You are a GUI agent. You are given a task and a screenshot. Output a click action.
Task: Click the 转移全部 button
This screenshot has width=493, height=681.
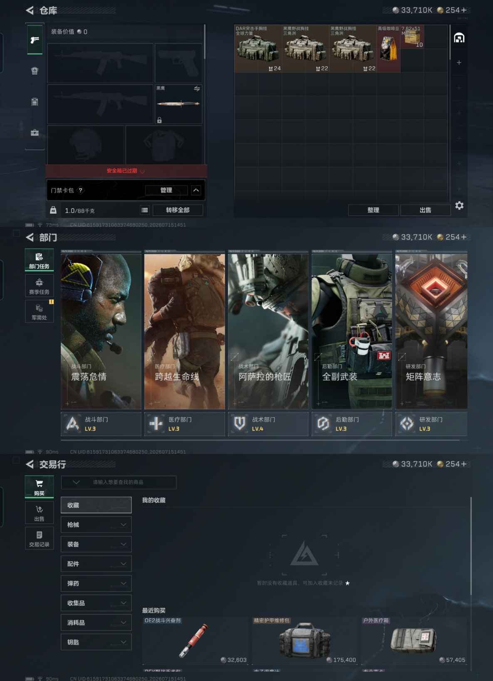(x=178, y=210)
